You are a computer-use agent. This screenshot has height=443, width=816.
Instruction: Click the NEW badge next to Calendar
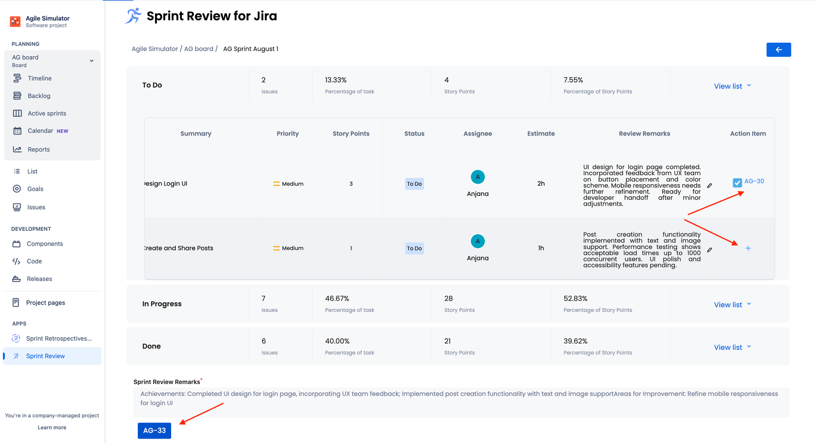pos(62,131)
